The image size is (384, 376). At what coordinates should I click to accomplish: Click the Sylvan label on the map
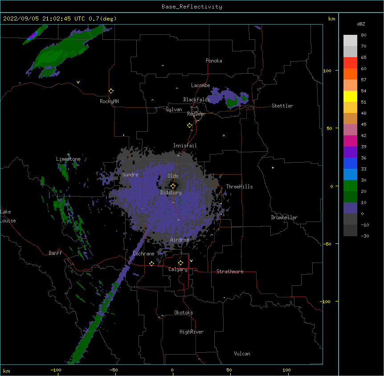[x=174, y=109]
